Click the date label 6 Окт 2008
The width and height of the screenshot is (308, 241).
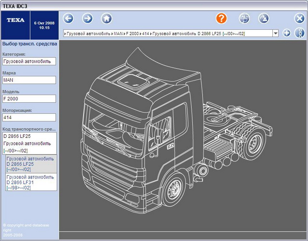44,23
